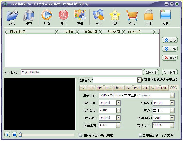Play preview with the round play button
Screen dimensions: 183x141
[x=7, y=135]
